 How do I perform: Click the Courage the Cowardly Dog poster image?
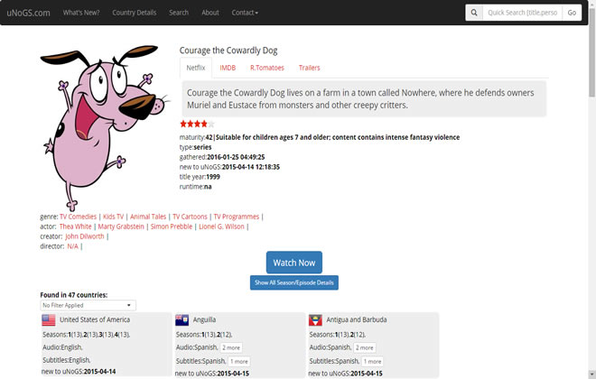(105, 127)
